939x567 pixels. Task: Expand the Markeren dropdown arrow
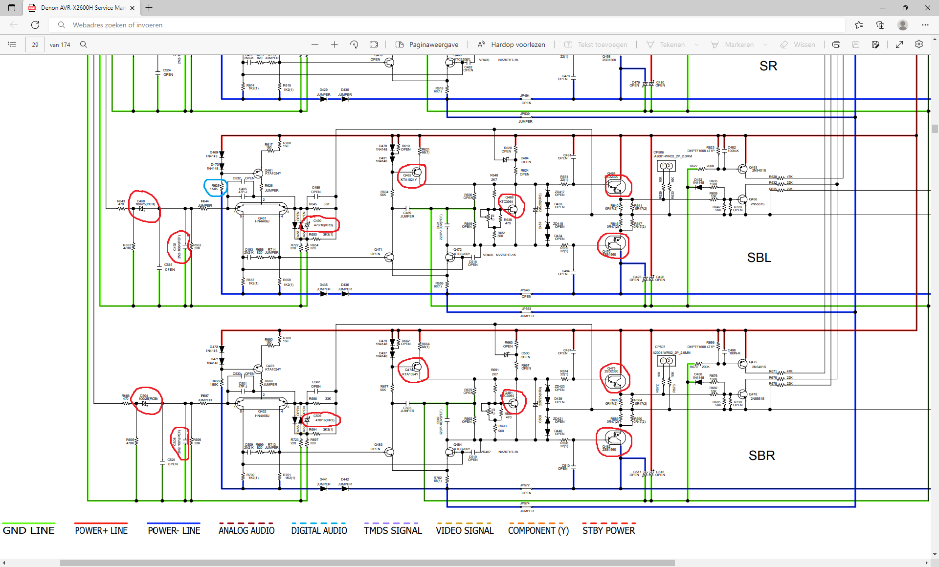pos(765,44)
